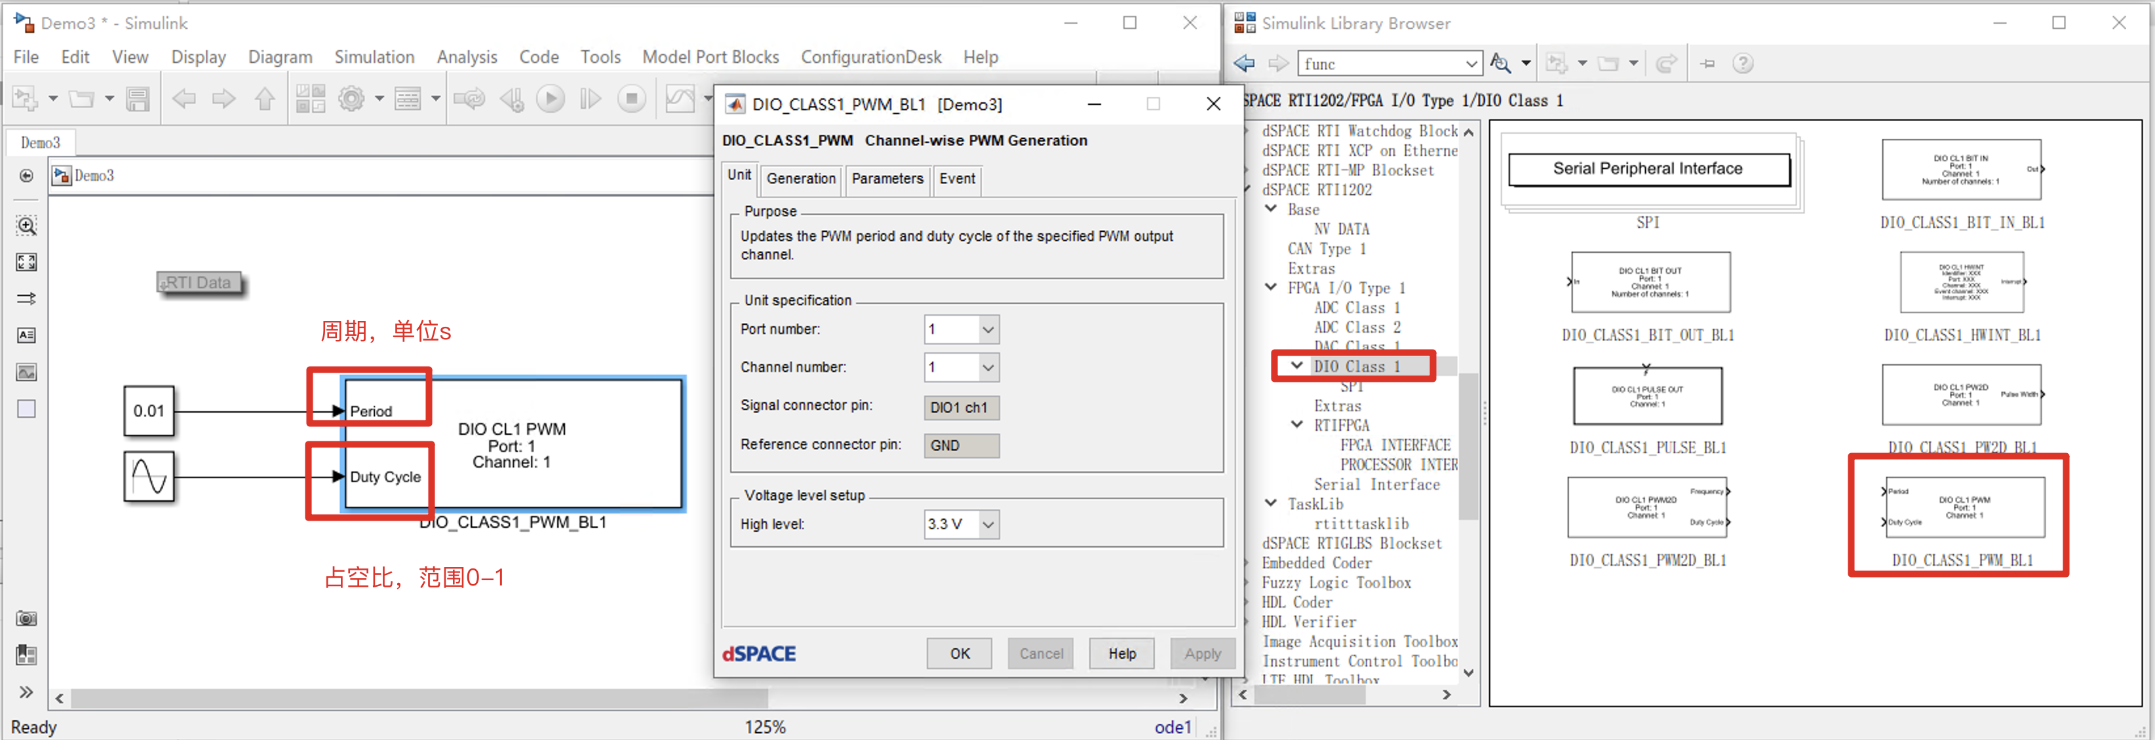Select the SPI Serial Peripheral Interface block

pyautogui.click(x=1649, y=170)
